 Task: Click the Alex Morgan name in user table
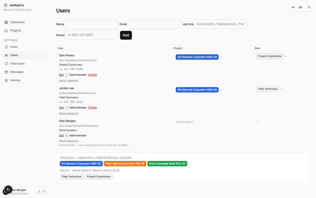[x=67, y=121]
